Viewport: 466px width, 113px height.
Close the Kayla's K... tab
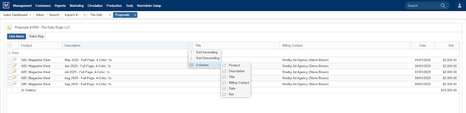coord(85,15)
